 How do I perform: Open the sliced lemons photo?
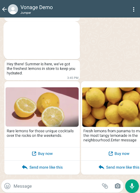click(x=42, y=107)
